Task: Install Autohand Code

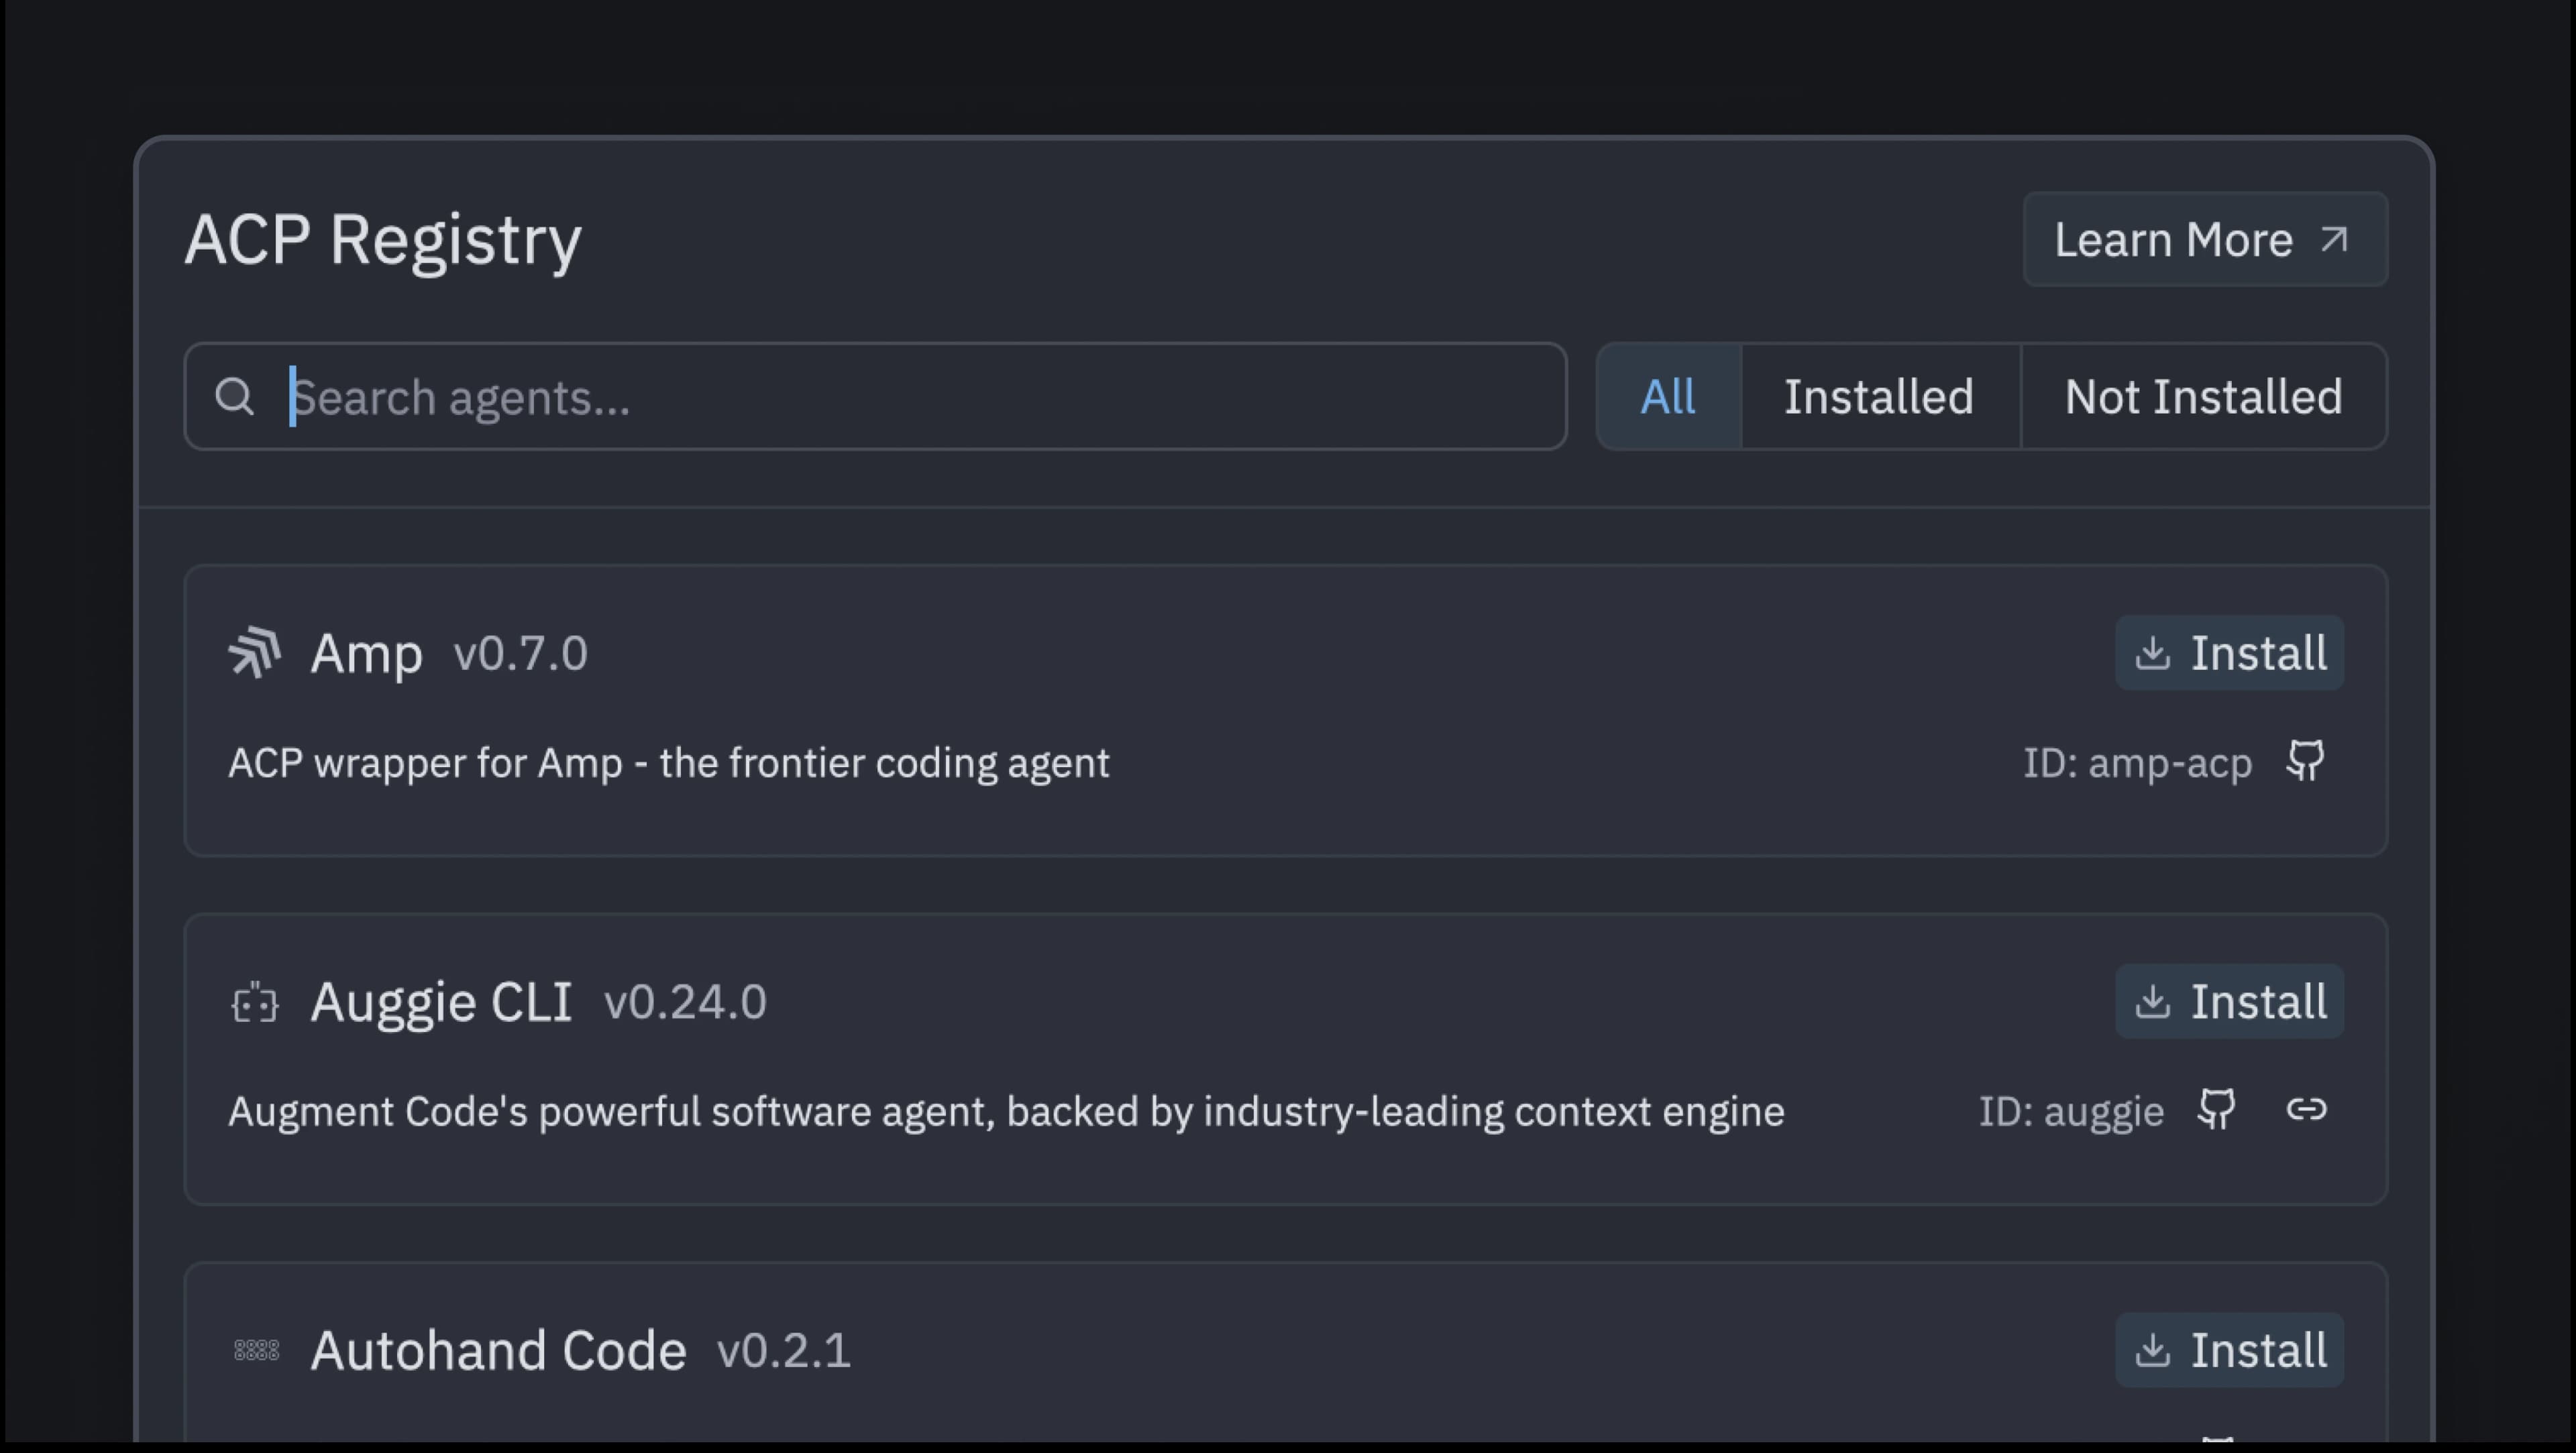Action: coord(2229,1350)
